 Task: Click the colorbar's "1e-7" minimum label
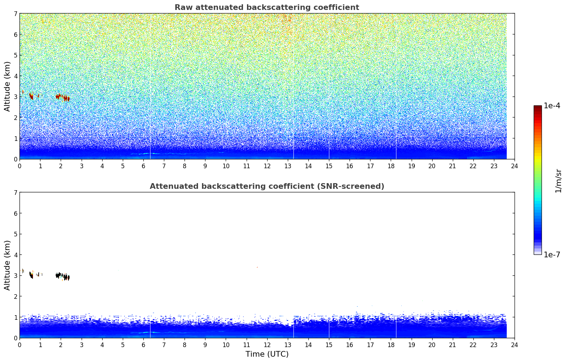552,255
